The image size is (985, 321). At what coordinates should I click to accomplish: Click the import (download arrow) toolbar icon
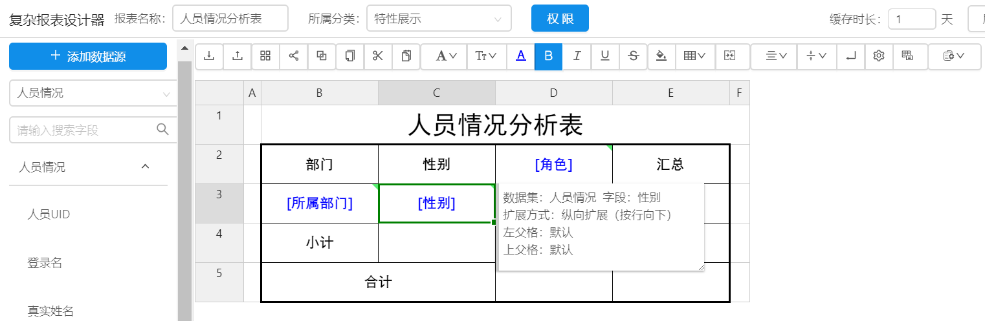click(209, 56)
